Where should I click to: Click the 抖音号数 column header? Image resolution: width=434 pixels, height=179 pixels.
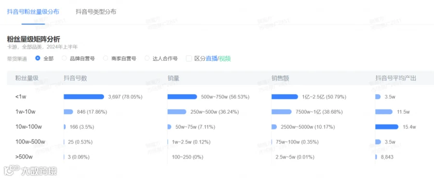coord(75,78)
